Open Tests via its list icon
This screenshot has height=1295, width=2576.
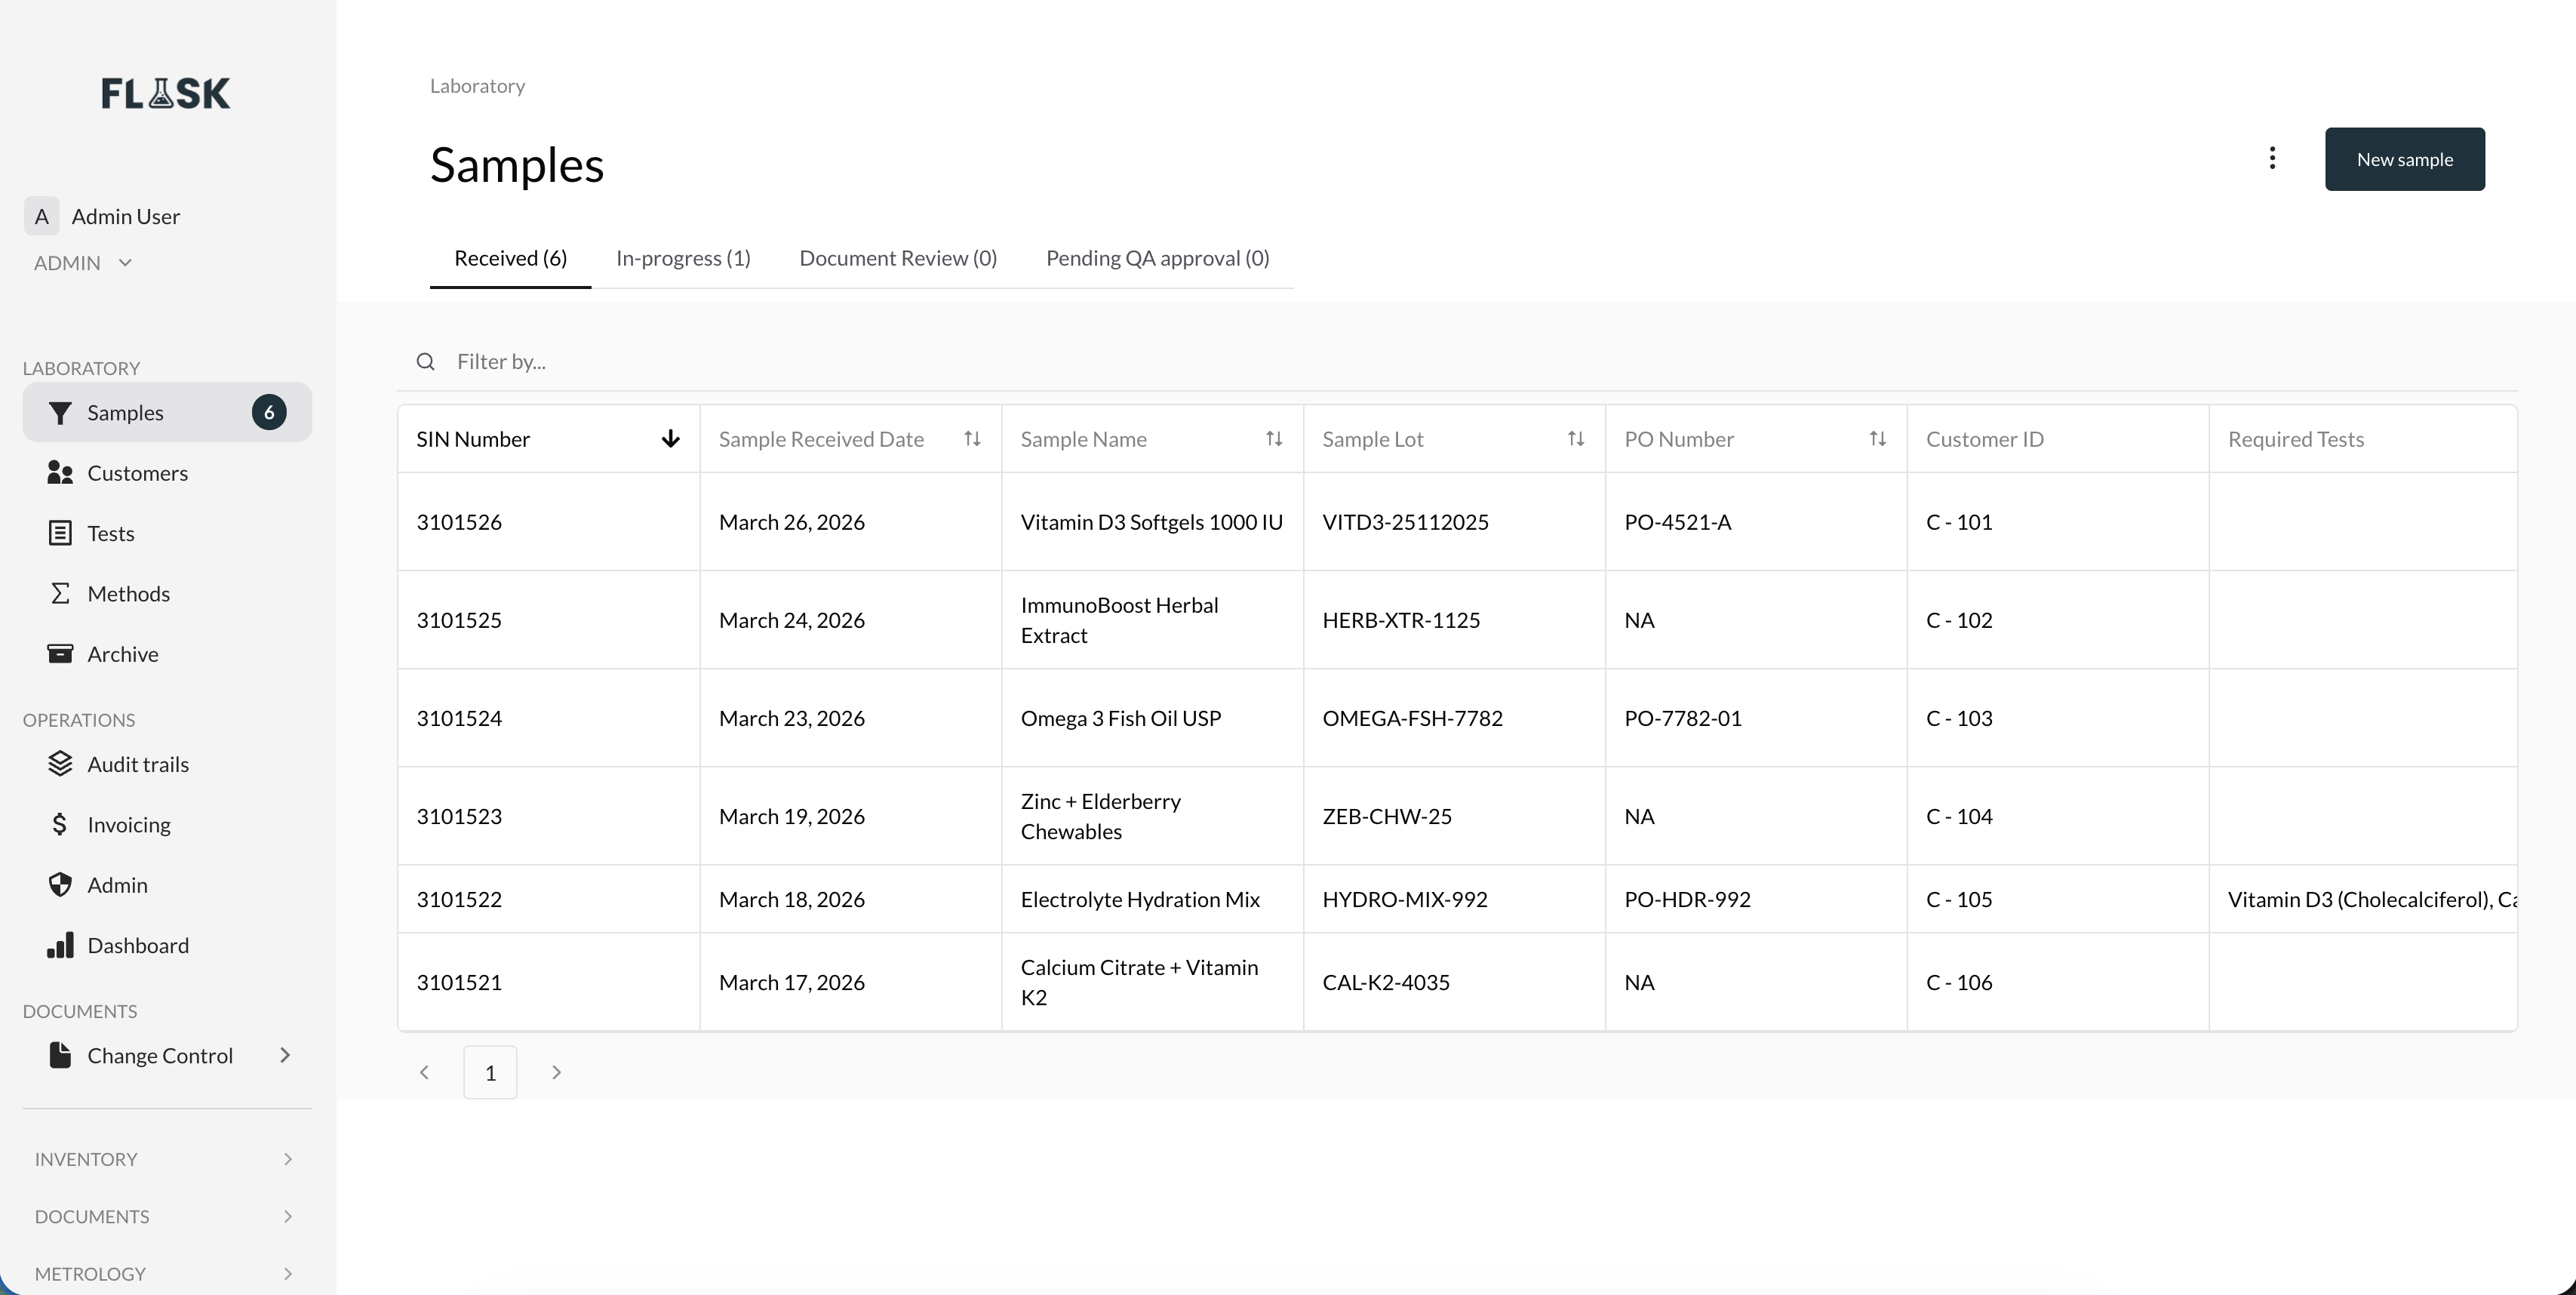coord(60,533)
